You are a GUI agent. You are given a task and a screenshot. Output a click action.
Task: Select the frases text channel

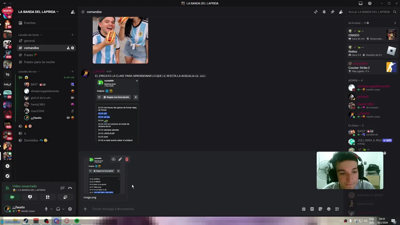(x=46, y=55)
